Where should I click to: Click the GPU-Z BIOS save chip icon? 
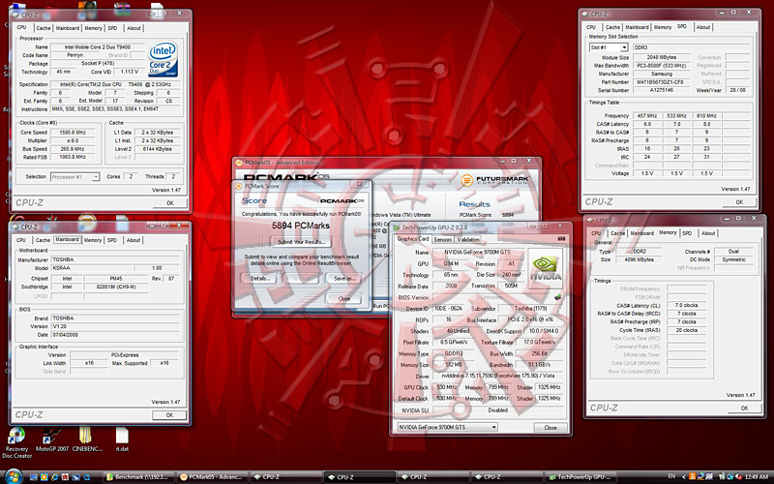click(558, 297)
